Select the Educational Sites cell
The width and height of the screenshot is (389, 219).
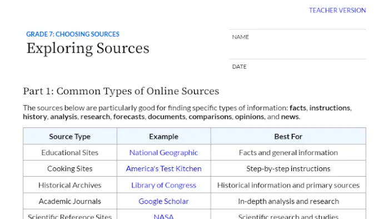click(69, 152)
